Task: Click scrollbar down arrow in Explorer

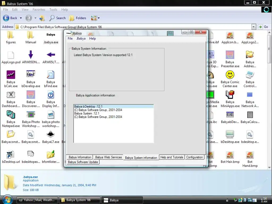Action: (x=269, y=168)
